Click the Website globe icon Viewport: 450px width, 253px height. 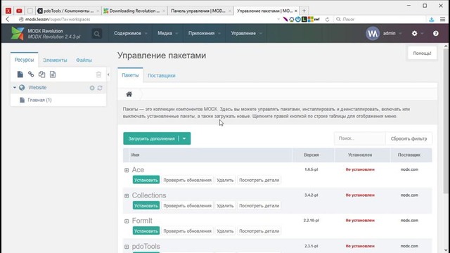[x=22, y=88]
